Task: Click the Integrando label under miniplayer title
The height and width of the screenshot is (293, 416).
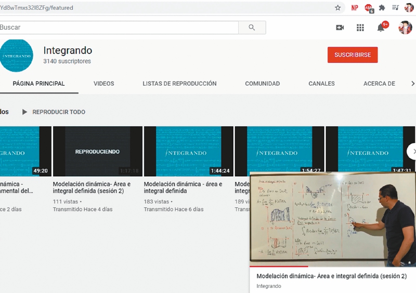Action: [269, 286]
